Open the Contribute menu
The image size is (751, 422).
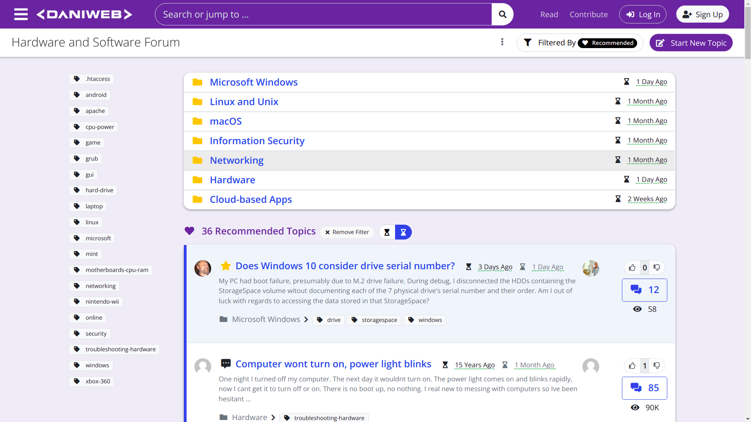pyautogui.click(x=589, y=14)
